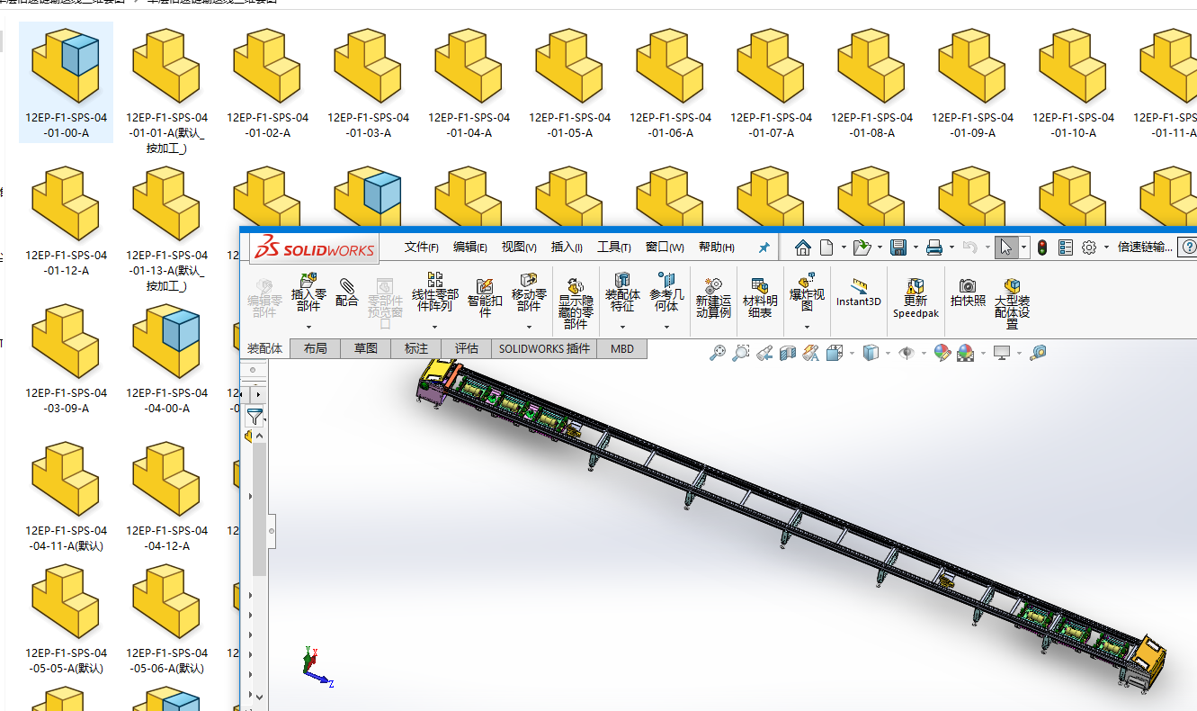Click feature tree scrollbar up arrow
Viewport: 1197px width, 711px height.
[260, 436]
